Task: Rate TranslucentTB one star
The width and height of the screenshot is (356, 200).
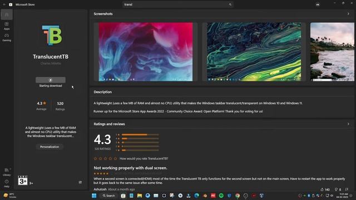Action: 95,158
